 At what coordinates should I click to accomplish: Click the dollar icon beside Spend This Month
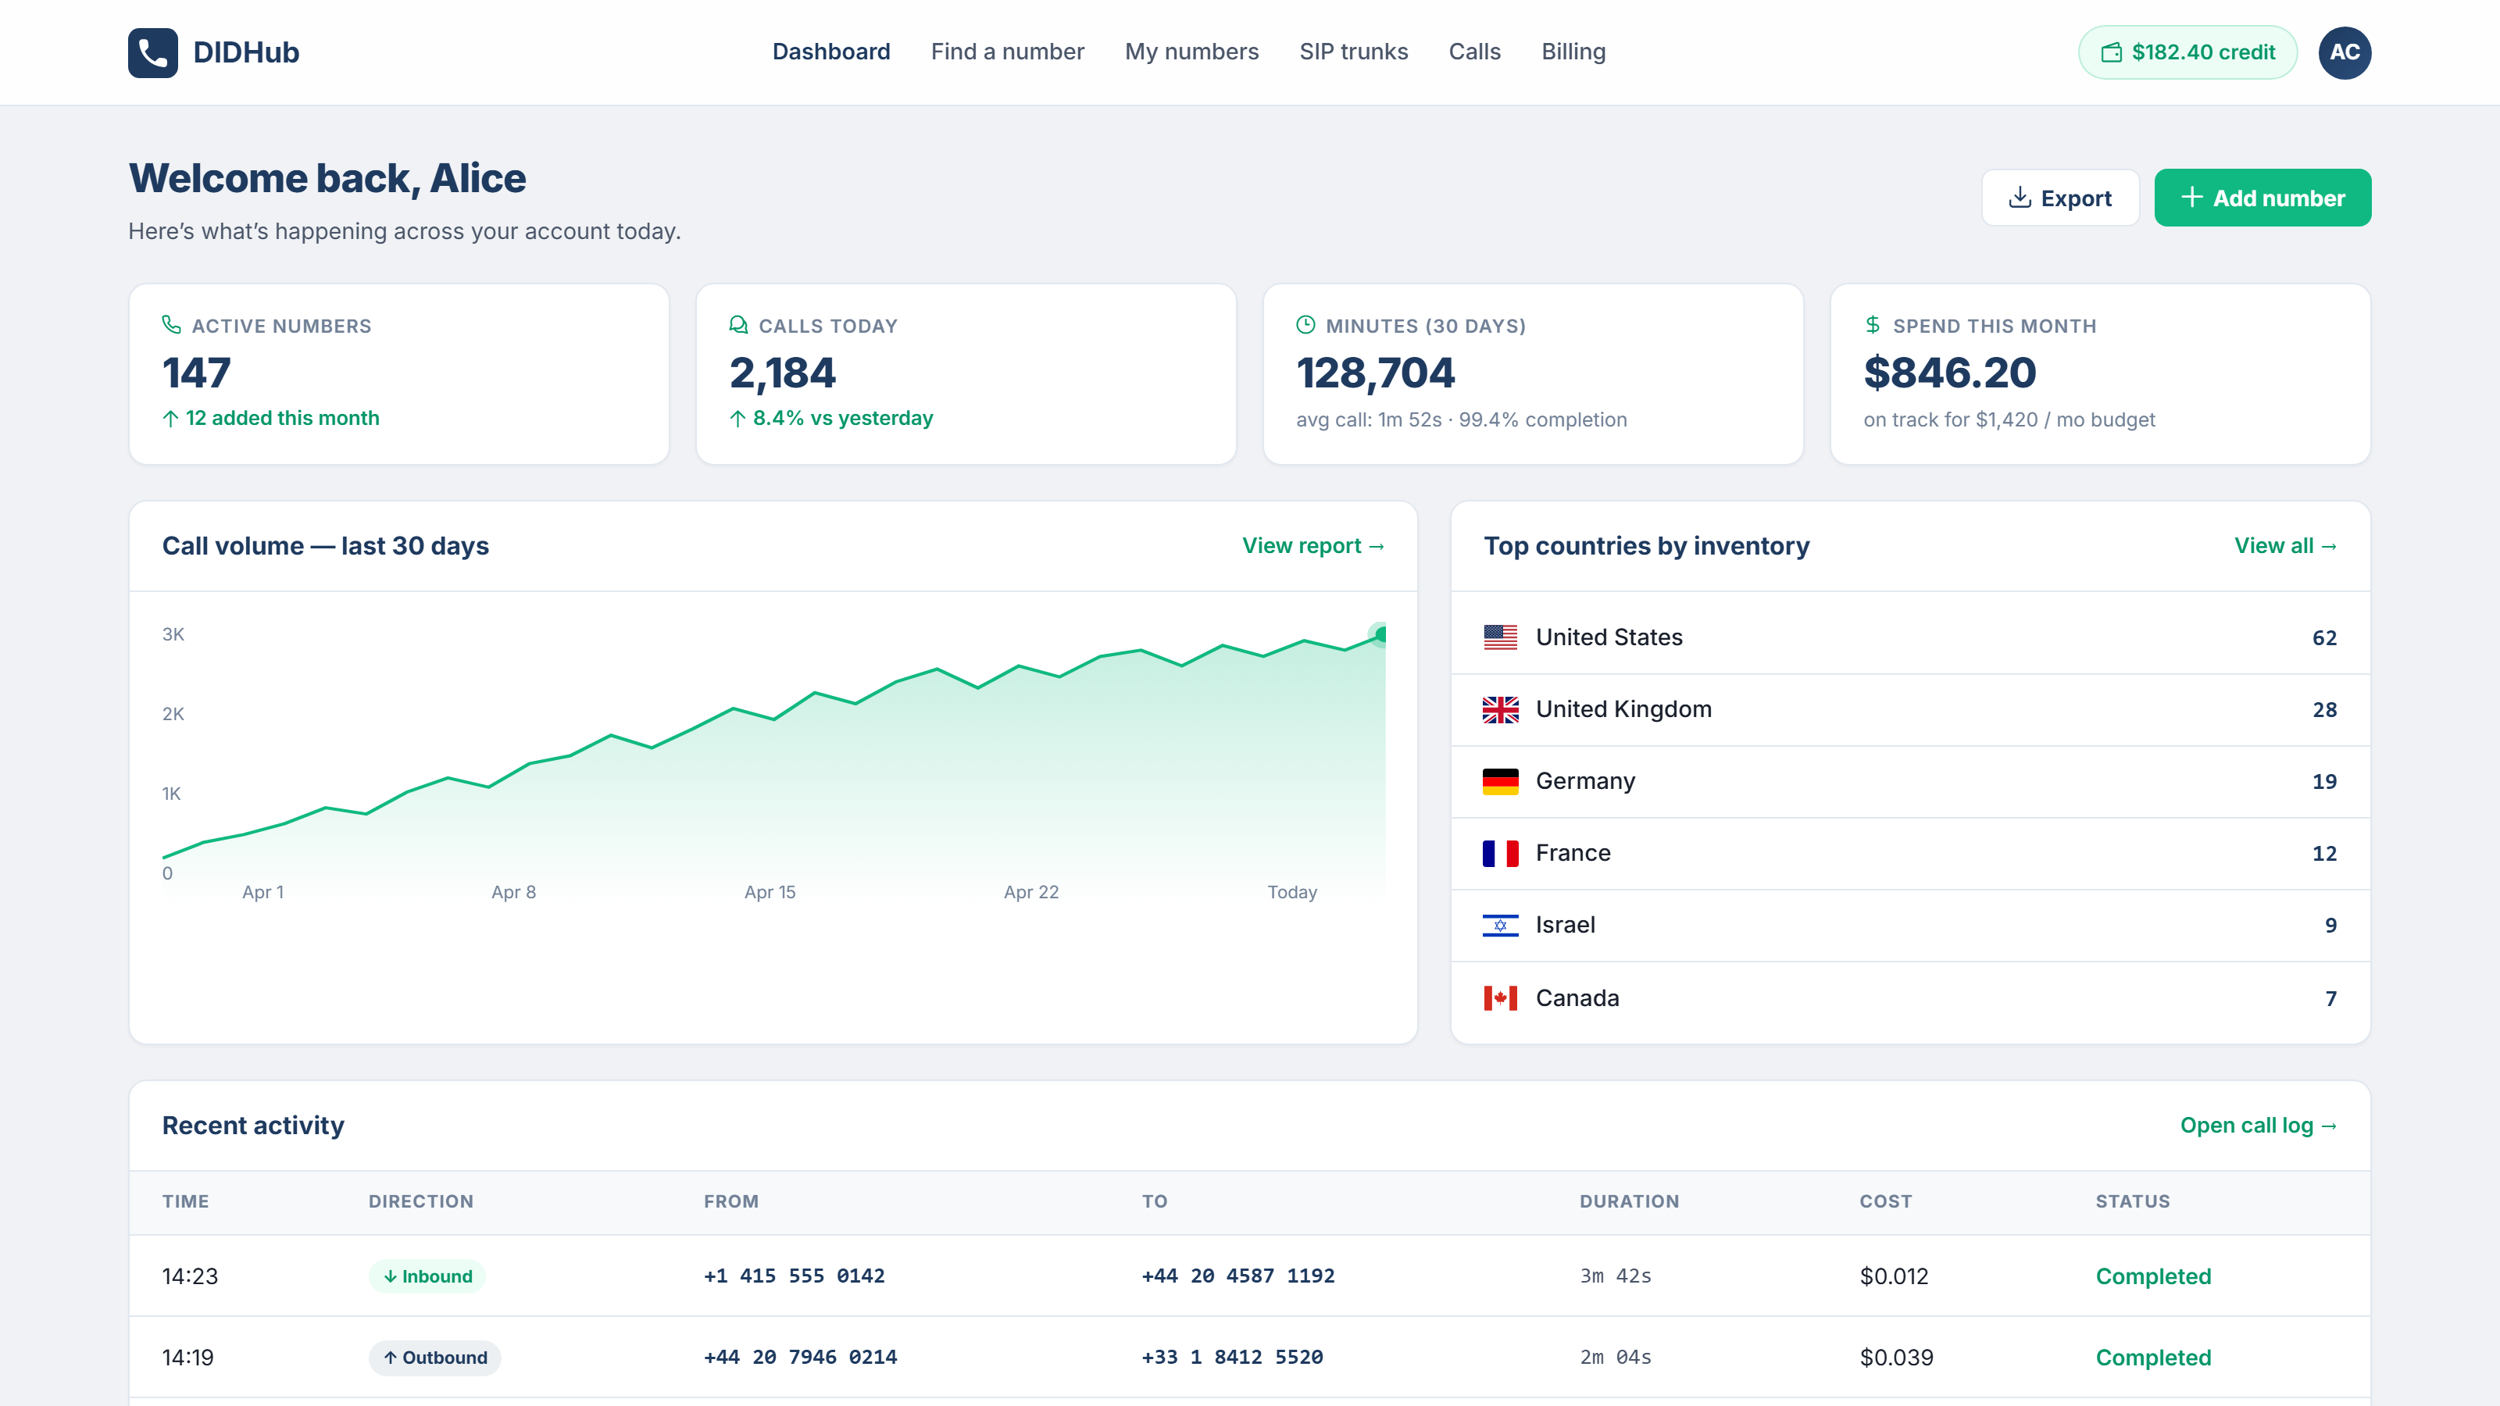coord(1872,325)
